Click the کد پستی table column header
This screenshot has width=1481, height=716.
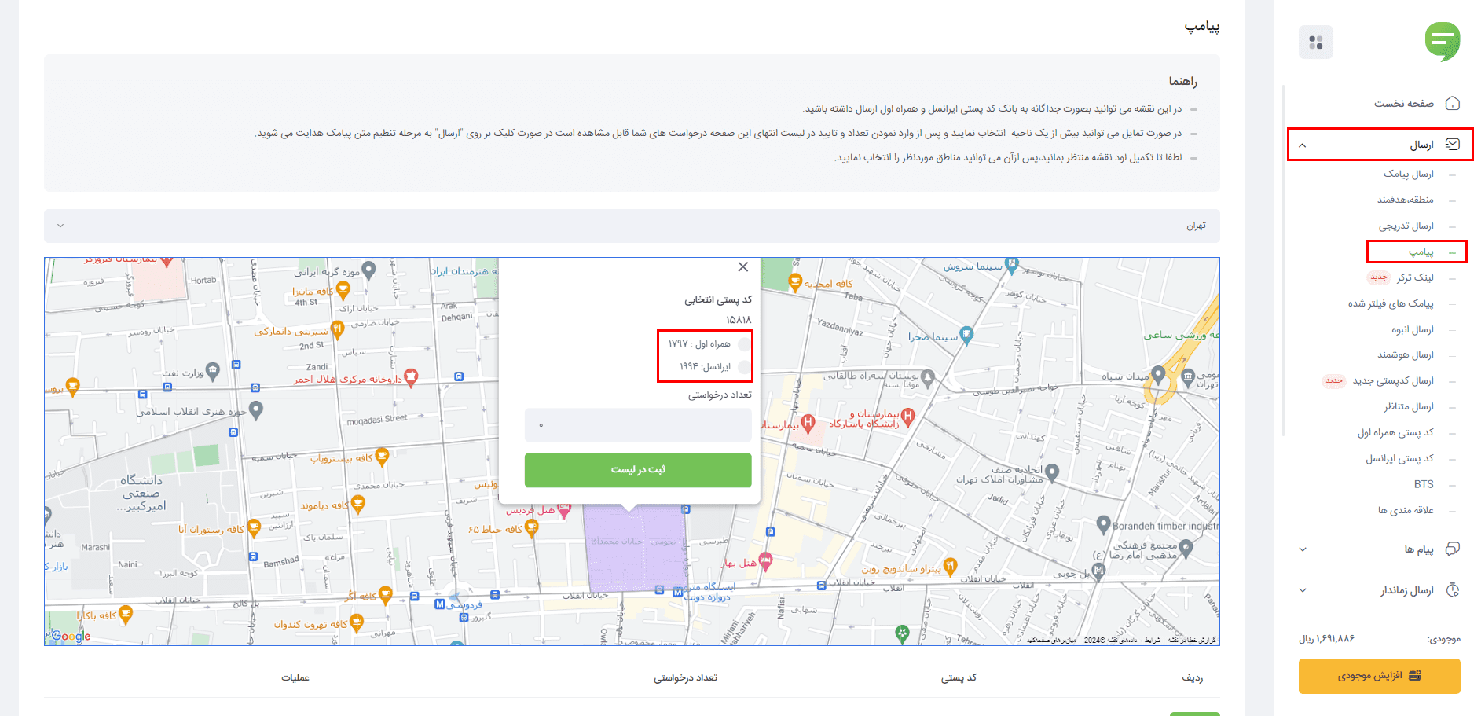[x=959, y=677]
